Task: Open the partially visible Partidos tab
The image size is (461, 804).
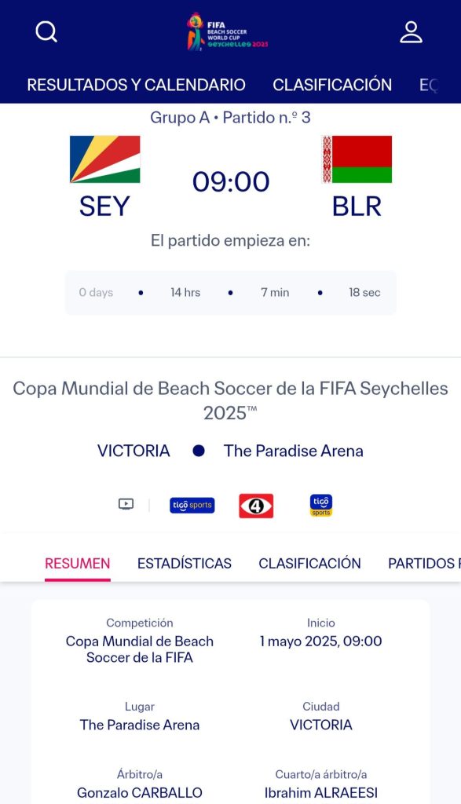Action: (x=424, y=563)
